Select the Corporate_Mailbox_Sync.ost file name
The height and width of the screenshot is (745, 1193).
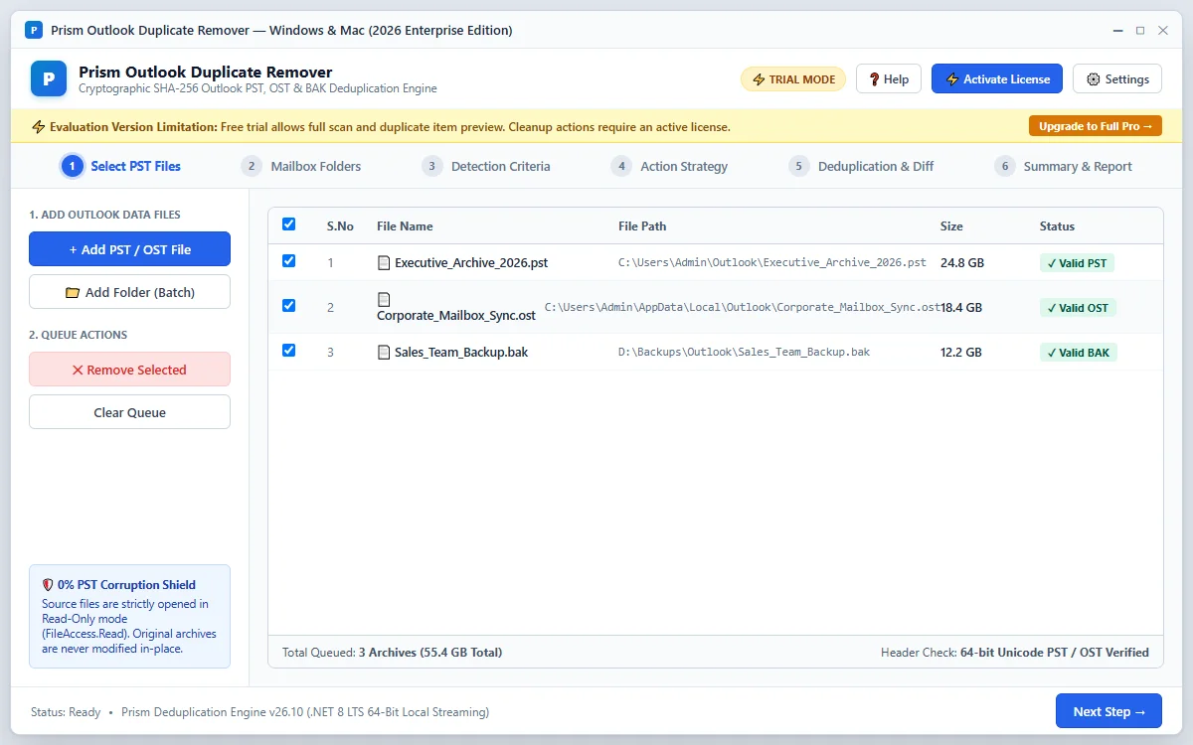456,316
